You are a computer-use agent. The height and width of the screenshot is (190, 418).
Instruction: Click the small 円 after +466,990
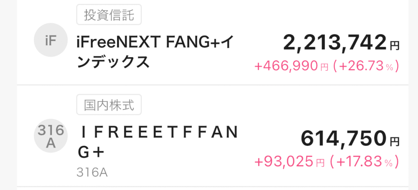click(324, 67)
